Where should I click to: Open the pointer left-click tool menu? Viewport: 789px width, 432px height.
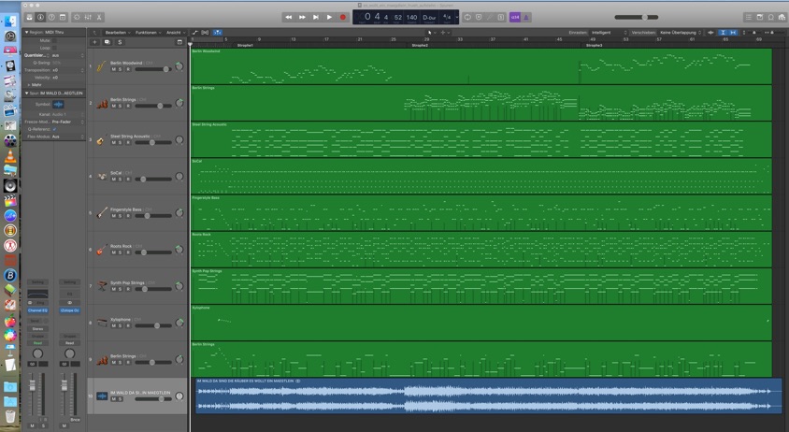[x=431, y=32]
